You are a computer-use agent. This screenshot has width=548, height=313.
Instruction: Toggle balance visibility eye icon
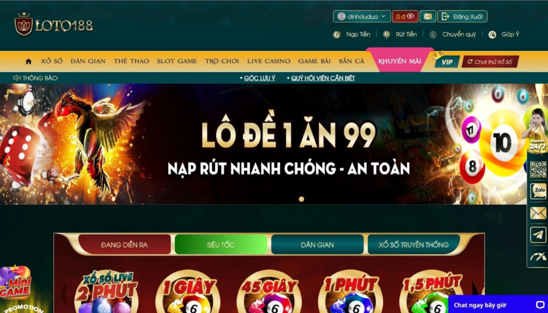click(x=410, y=16)
